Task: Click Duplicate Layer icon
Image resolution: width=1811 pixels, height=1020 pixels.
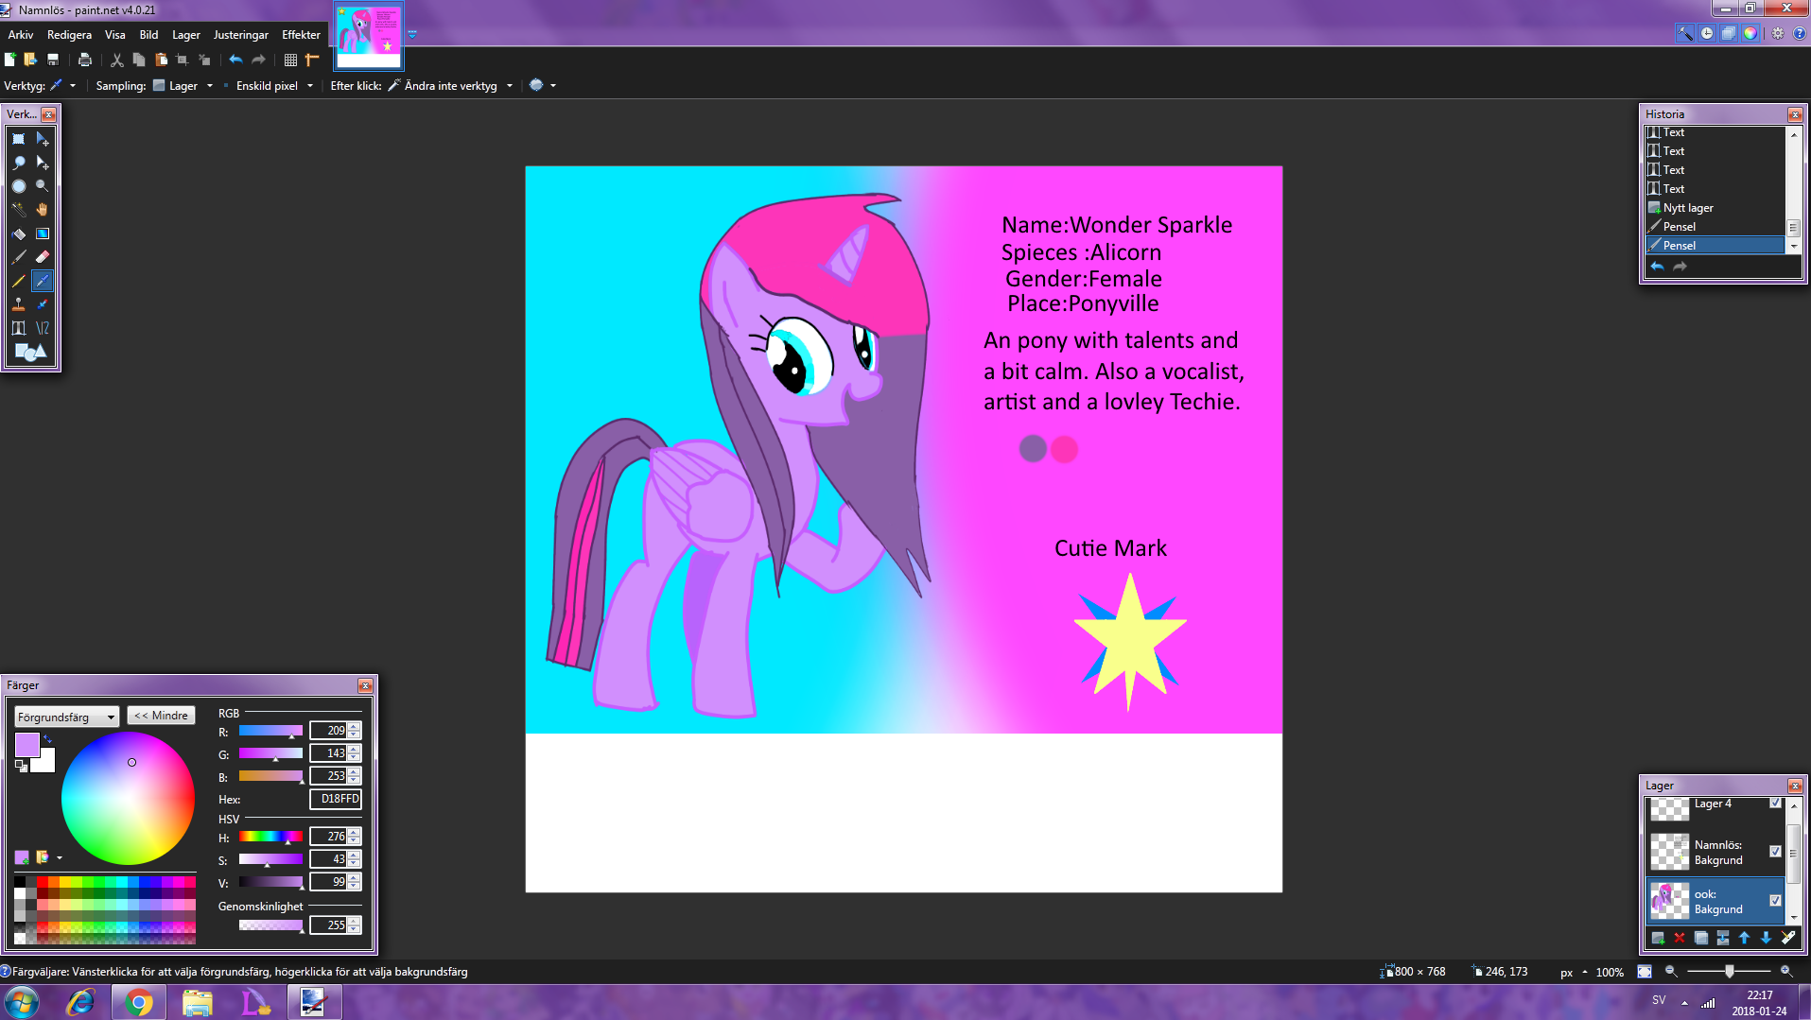Action: coord(1701,938)
